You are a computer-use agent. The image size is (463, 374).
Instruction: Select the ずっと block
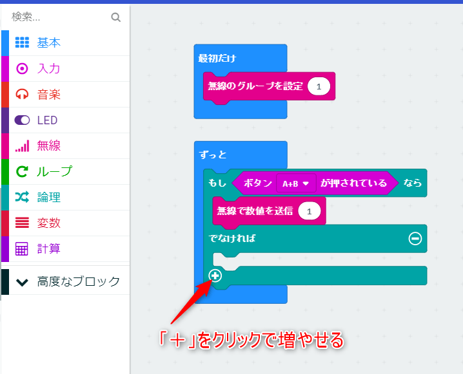point(213,154)
